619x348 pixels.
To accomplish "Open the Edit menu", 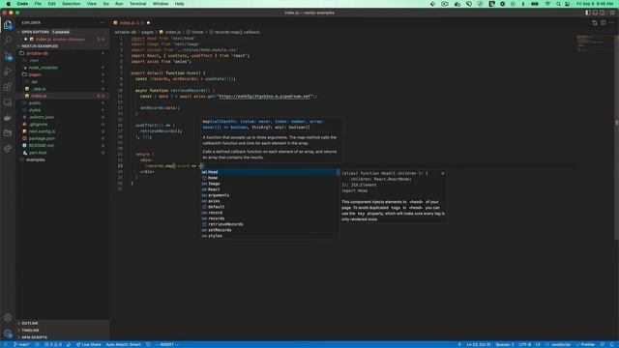I will pos(51,4).
